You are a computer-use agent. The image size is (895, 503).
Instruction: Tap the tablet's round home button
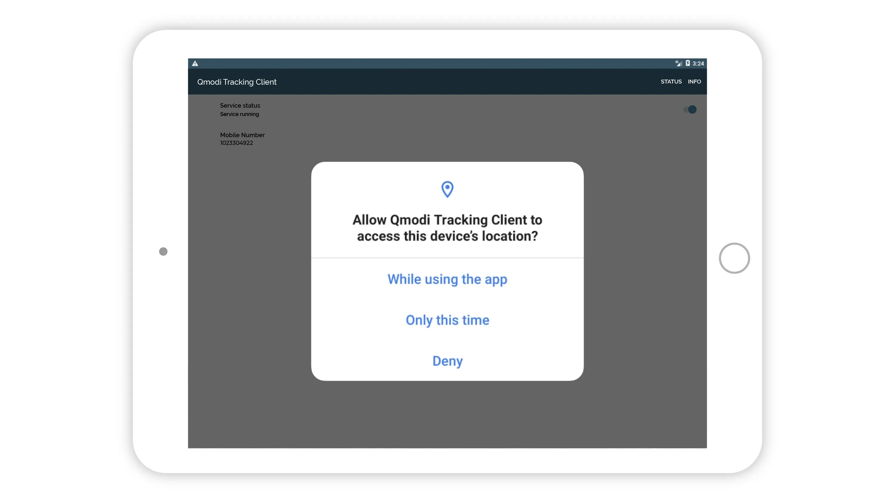click(734, 258)
